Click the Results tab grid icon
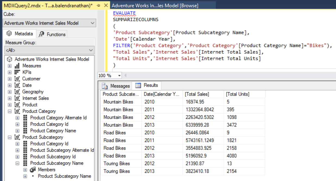 click(138, 85)
